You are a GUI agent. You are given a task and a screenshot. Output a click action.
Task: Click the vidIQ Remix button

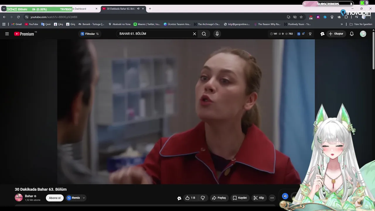(73, 198)
